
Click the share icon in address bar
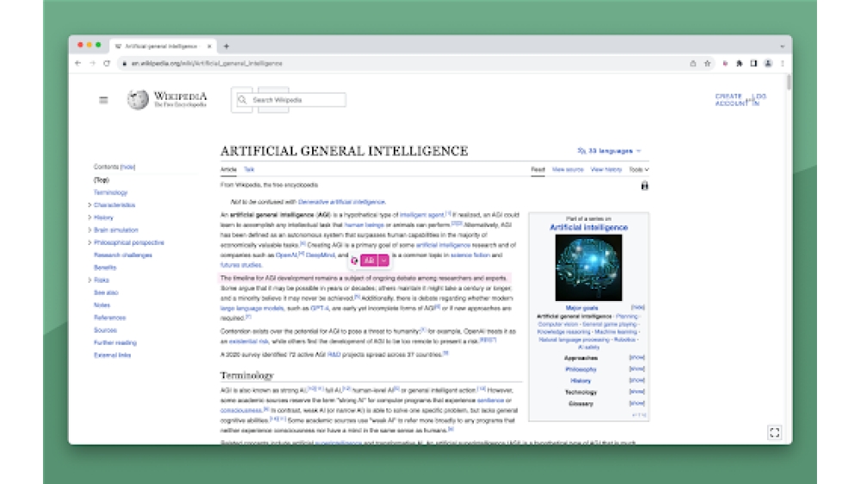click(x=692, y=64)
